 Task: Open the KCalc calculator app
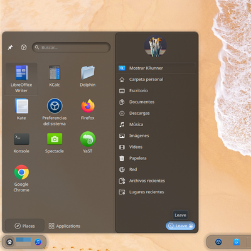(55, 77)
